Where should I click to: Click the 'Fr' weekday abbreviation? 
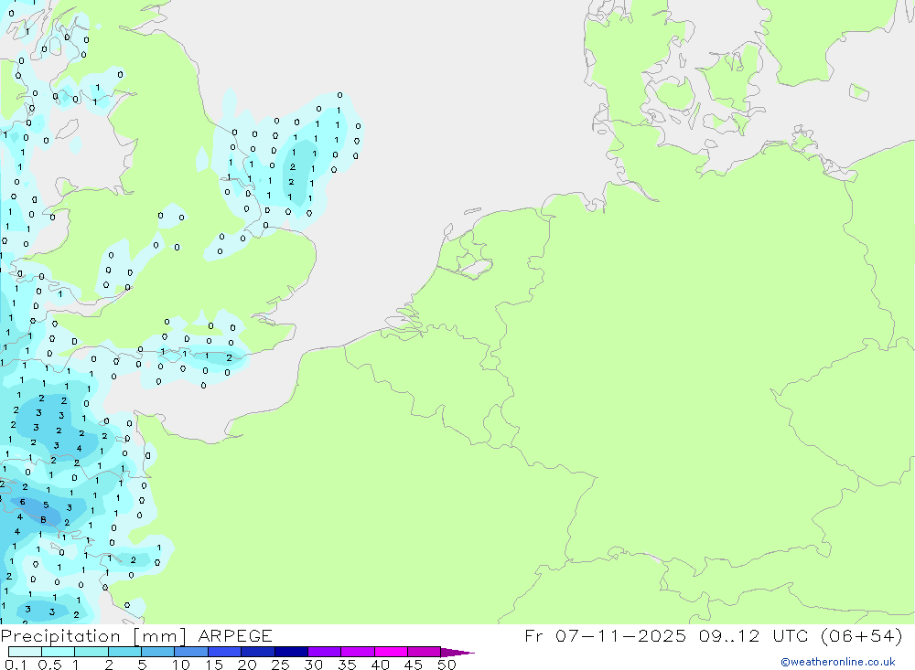[533, 635]
